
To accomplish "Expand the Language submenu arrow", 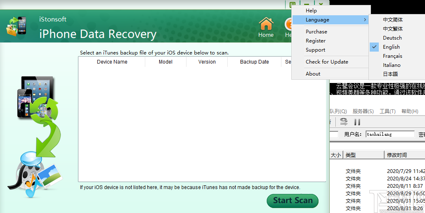I will tap(365, 20).
